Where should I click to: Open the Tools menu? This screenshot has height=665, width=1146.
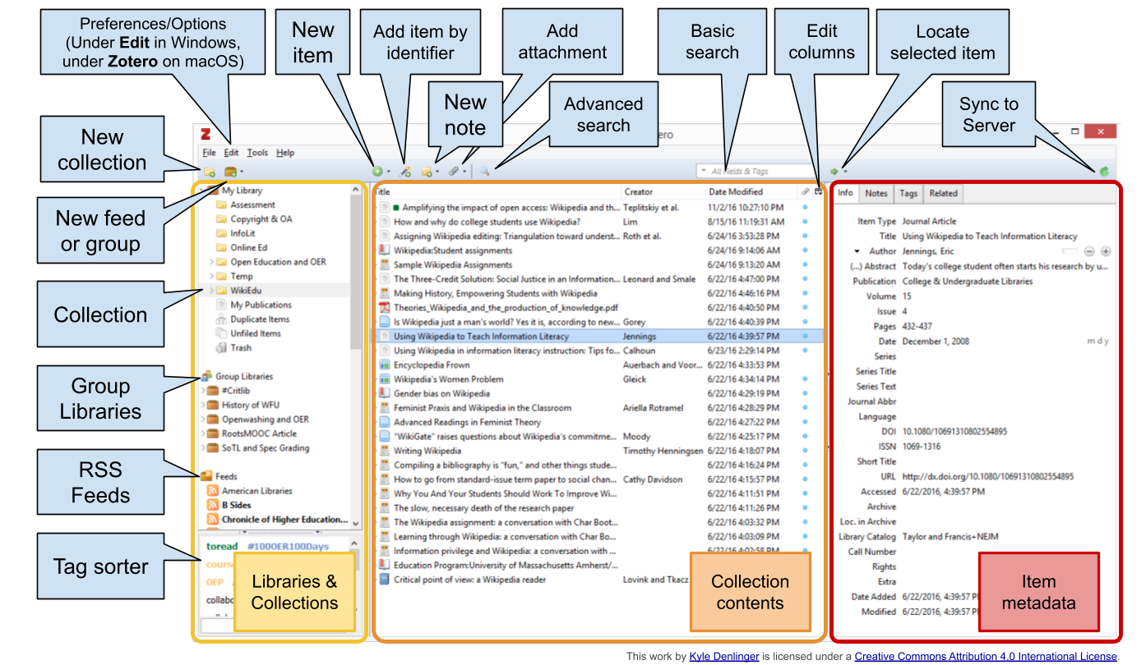pos(257,153)
